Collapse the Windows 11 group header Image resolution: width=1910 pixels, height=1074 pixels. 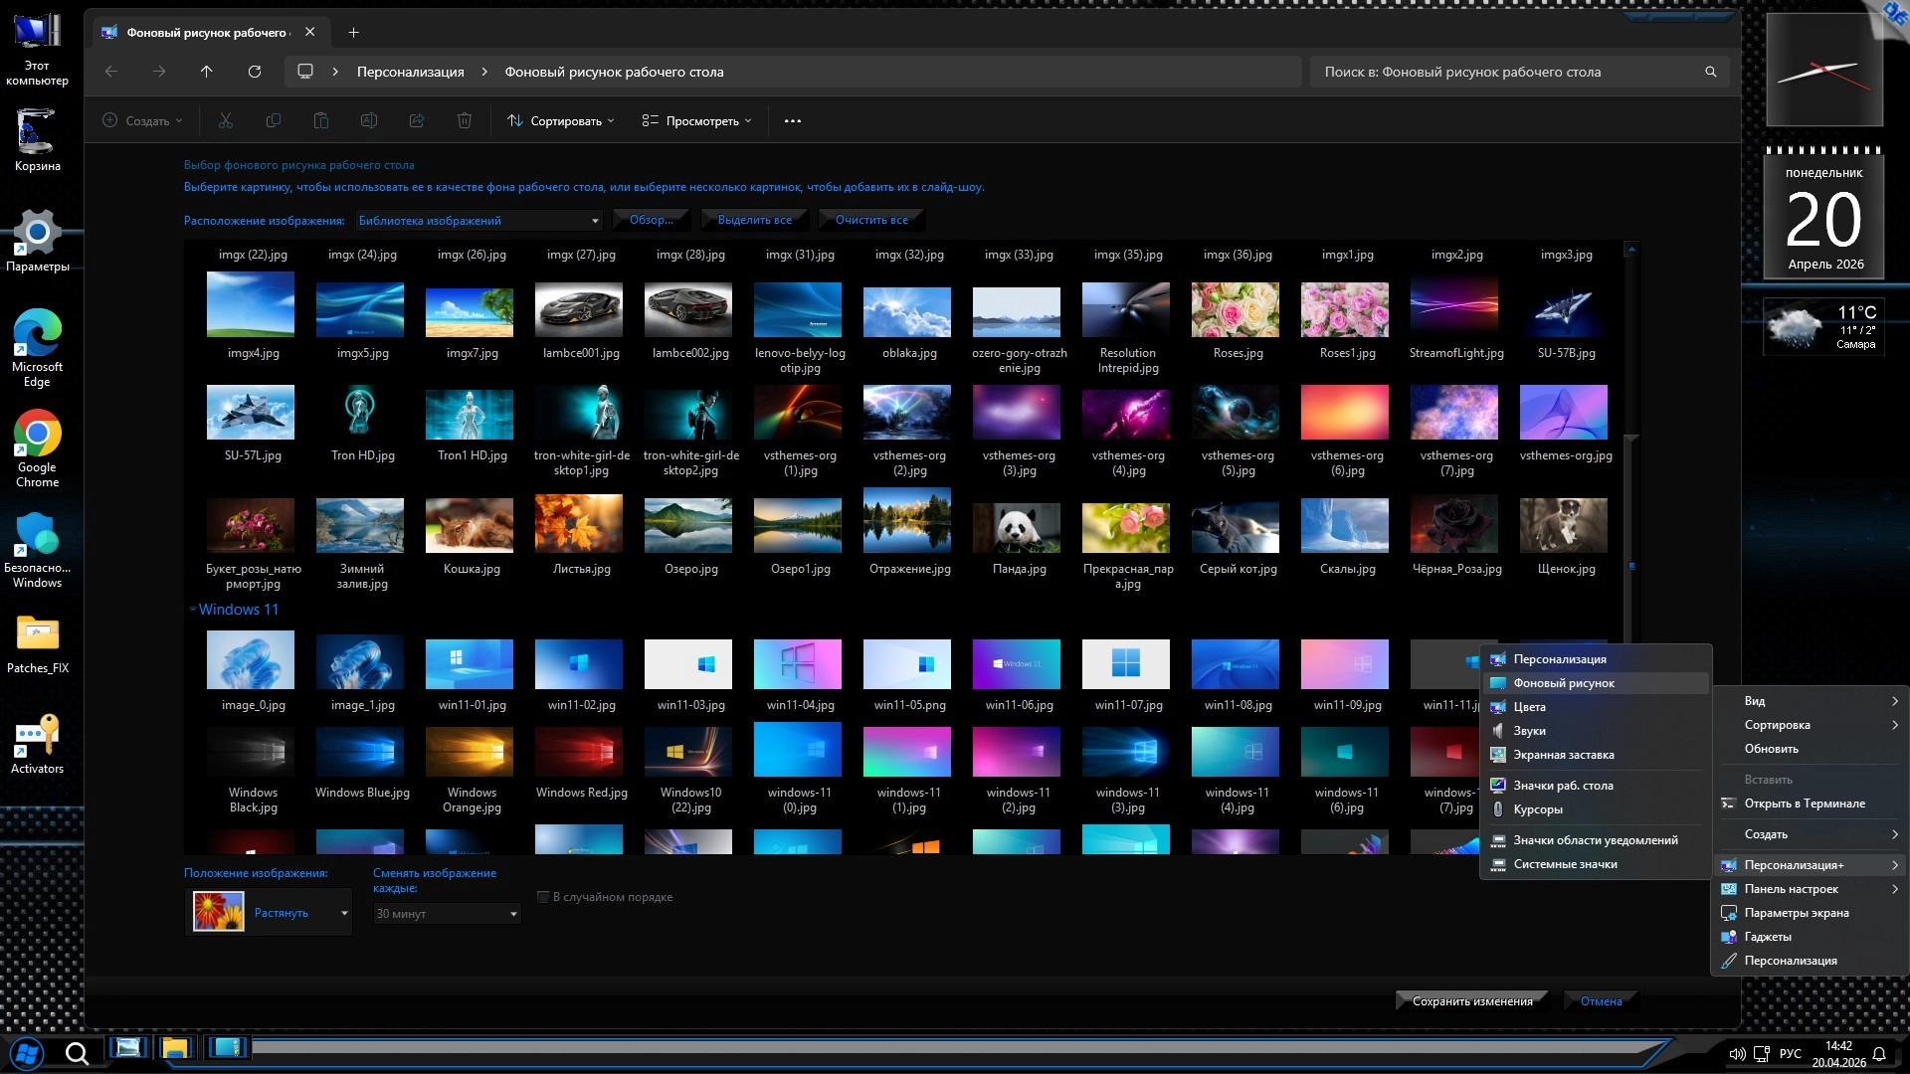pyautogui.click(x=192, y=610)
